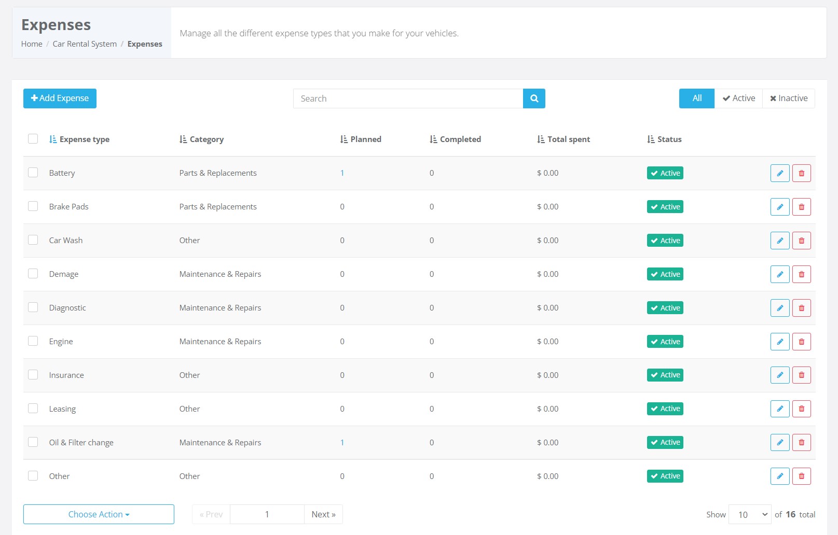This screenshot has height=535, width=838.
Task: Delete the Engine expense
Action: [802, 342]
